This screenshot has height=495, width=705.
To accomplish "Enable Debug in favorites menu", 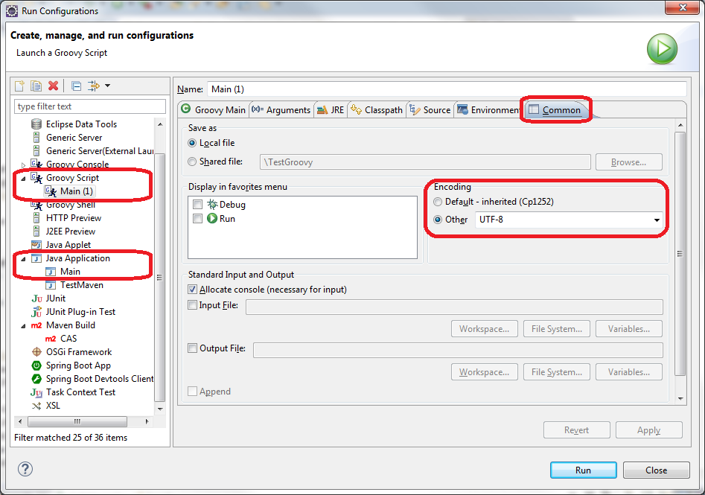I will pos(197,205).
